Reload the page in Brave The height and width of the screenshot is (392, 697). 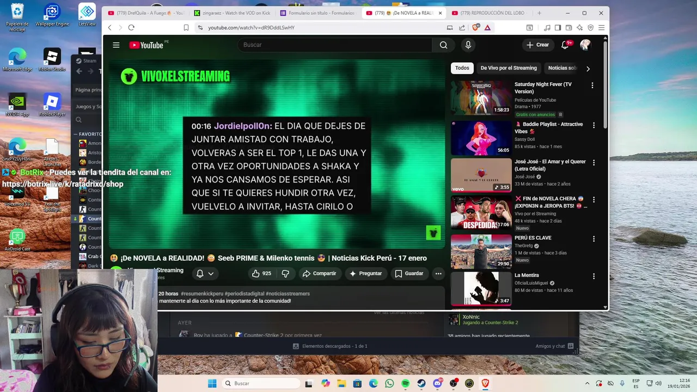click(131, 27)
